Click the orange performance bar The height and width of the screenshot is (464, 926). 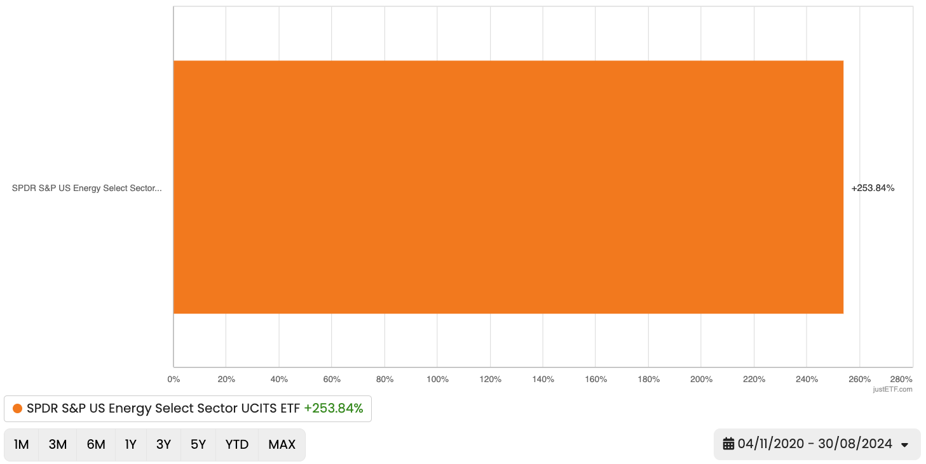tap(508, 187)
